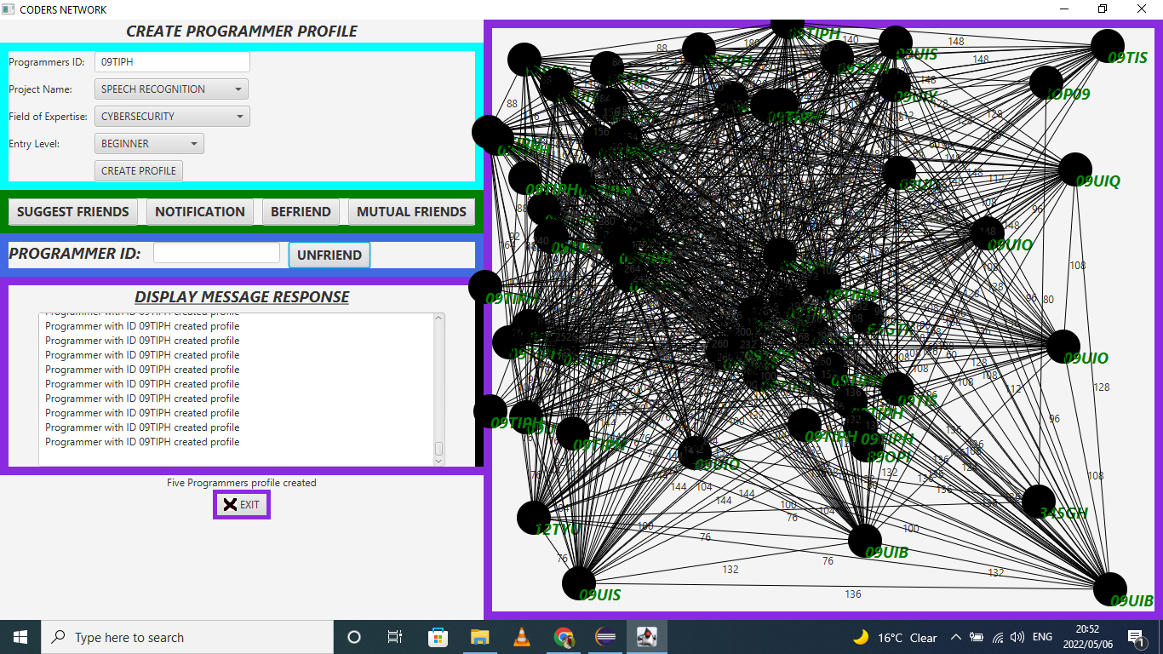Click the BEFRIEND button

pos(301,211)
